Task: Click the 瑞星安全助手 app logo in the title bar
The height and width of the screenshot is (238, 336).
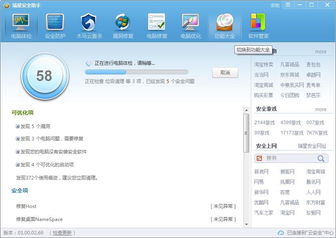Action: (x=7, y=6)
